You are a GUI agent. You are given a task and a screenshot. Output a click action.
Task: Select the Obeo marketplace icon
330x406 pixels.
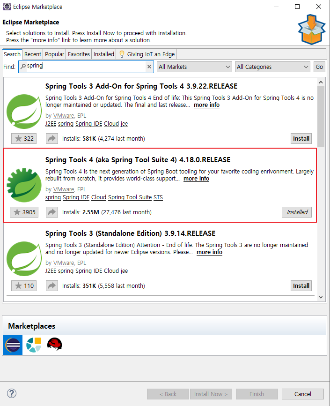click(34, 345)
